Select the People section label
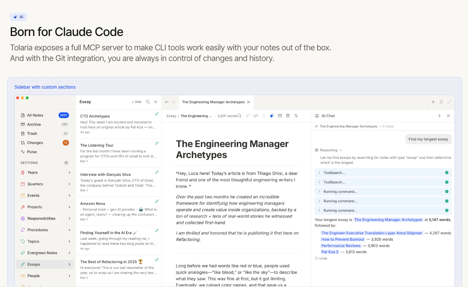468x303 pixels. pyautogui.click(x=33, y=276)
